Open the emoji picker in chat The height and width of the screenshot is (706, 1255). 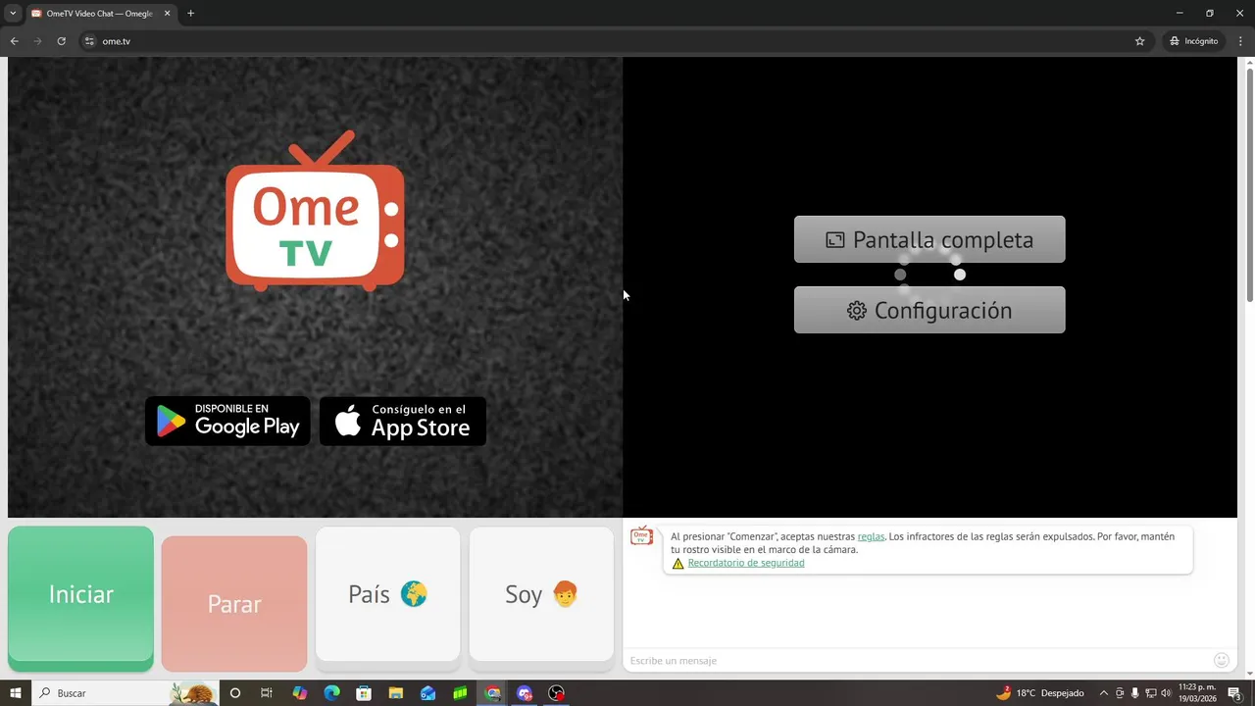[x=1222, y=661]
